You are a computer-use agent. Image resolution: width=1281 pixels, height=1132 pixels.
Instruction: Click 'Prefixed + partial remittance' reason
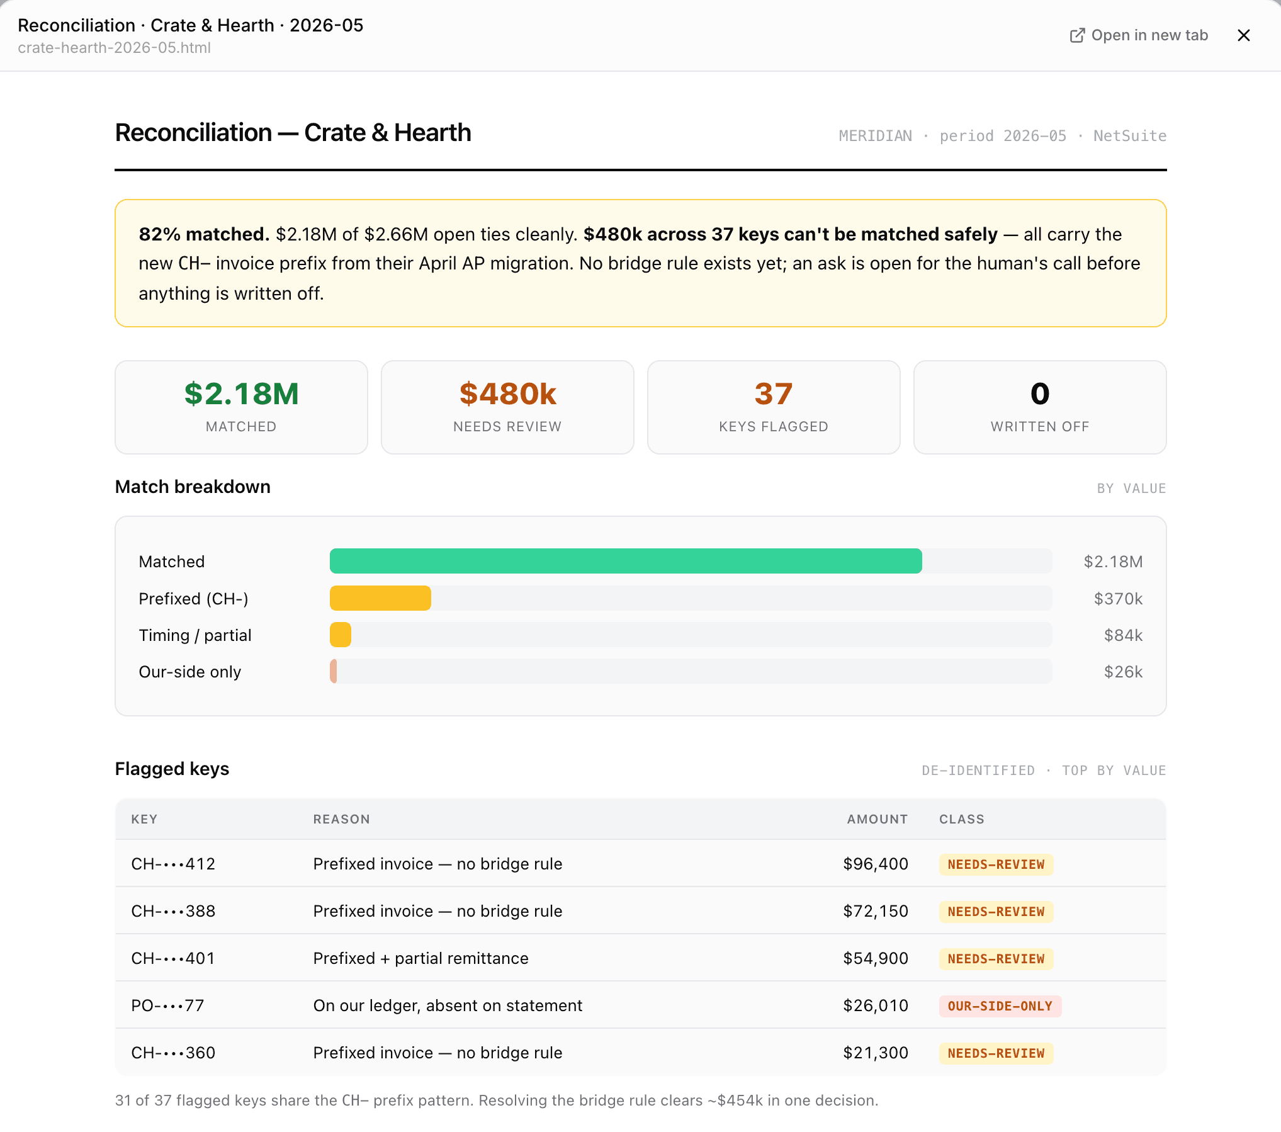click(x=420, y=958)
